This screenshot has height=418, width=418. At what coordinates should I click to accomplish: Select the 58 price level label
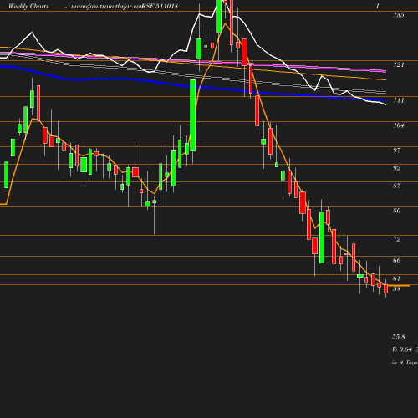pyautogui.click(x=397, y=288)
